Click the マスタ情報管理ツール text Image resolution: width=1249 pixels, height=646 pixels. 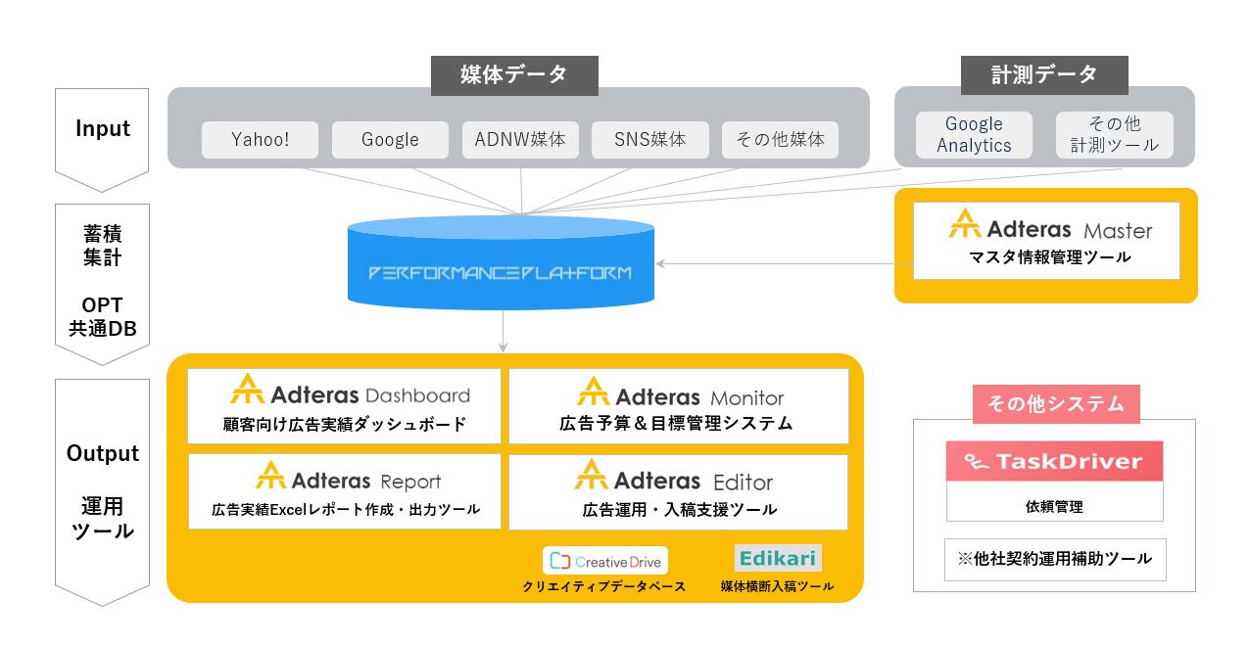click(1052, 257)
